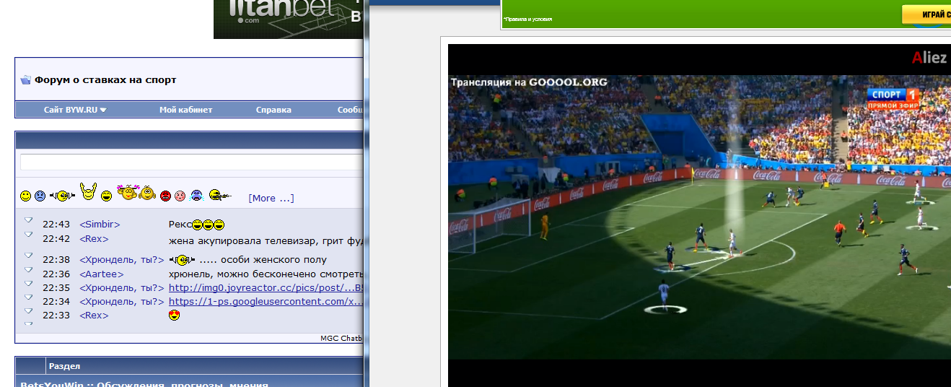Screen dimensions: 951x387
Task: Insert the yellow smiley emoticon
Action: pyautogui.click(x=25, y=196)
